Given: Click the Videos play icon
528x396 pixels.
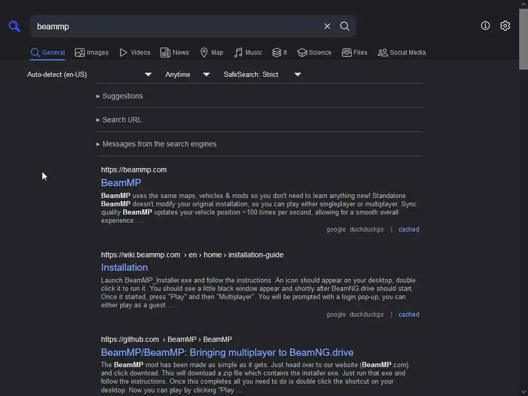Looking at the screenshot, I should click(x=123, y=53).
